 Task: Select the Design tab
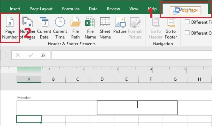pos(185,9)
